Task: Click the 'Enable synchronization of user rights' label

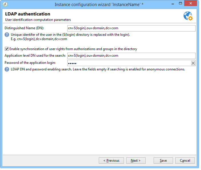Action: 73,49
